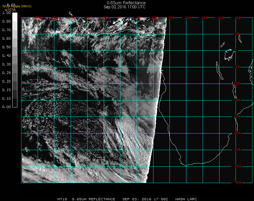Click the '0.65um Reflectance' title text
This screenshot has width=254, height=201.
click(x=126, y=3)
